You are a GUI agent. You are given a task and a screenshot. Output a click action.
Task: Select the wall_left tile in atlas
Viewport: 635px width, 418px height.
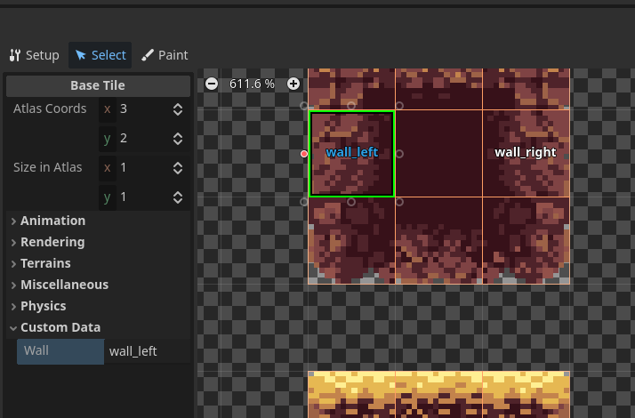[x=351, y=153]
